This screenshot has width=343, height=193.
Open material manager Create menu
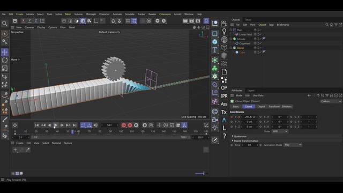tap(20, 143)
